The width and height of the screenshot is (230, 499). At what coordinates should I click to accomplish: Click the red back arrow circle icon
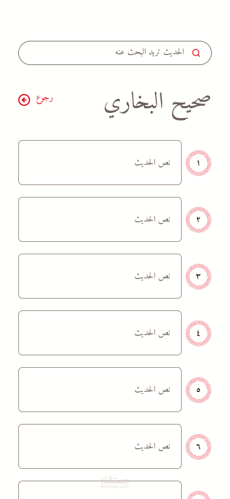coord(24,100)
